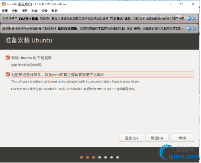Click the 准备安装 Ubuntu heading
Viewport: 201px width, 163px height.
coord(29,40)
